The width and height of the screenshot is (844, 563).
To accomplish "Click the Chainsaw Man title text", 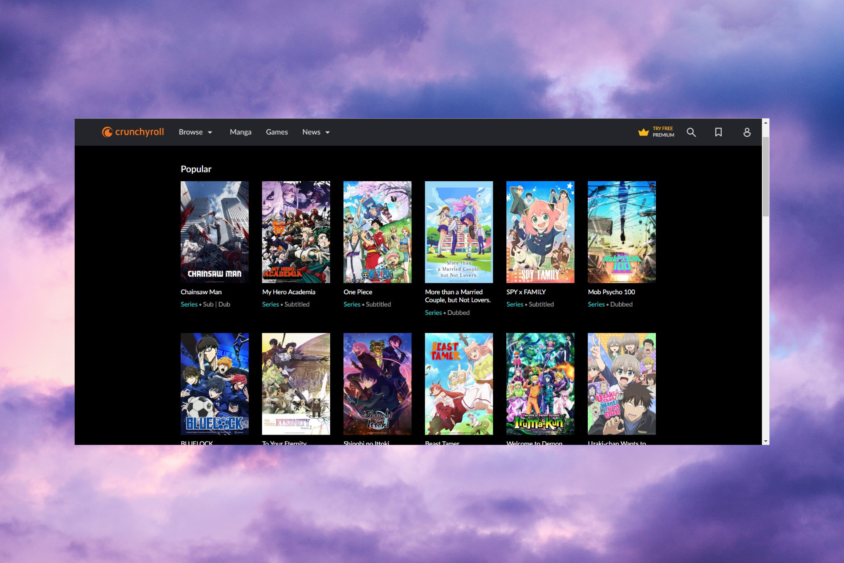I will [x=201, y=292].
